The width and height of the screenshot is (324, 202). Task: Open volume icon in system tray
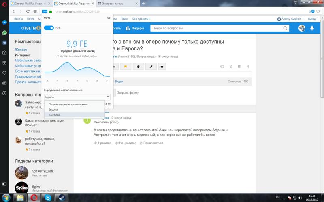point(300,198)
